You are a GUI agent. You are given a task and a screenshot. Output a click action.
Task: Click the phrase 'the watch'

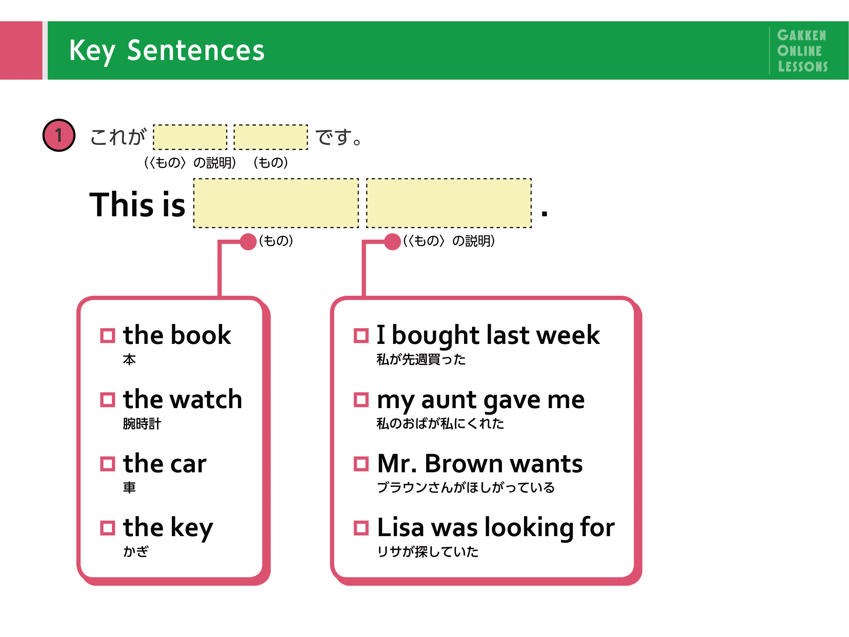point(183,399)
